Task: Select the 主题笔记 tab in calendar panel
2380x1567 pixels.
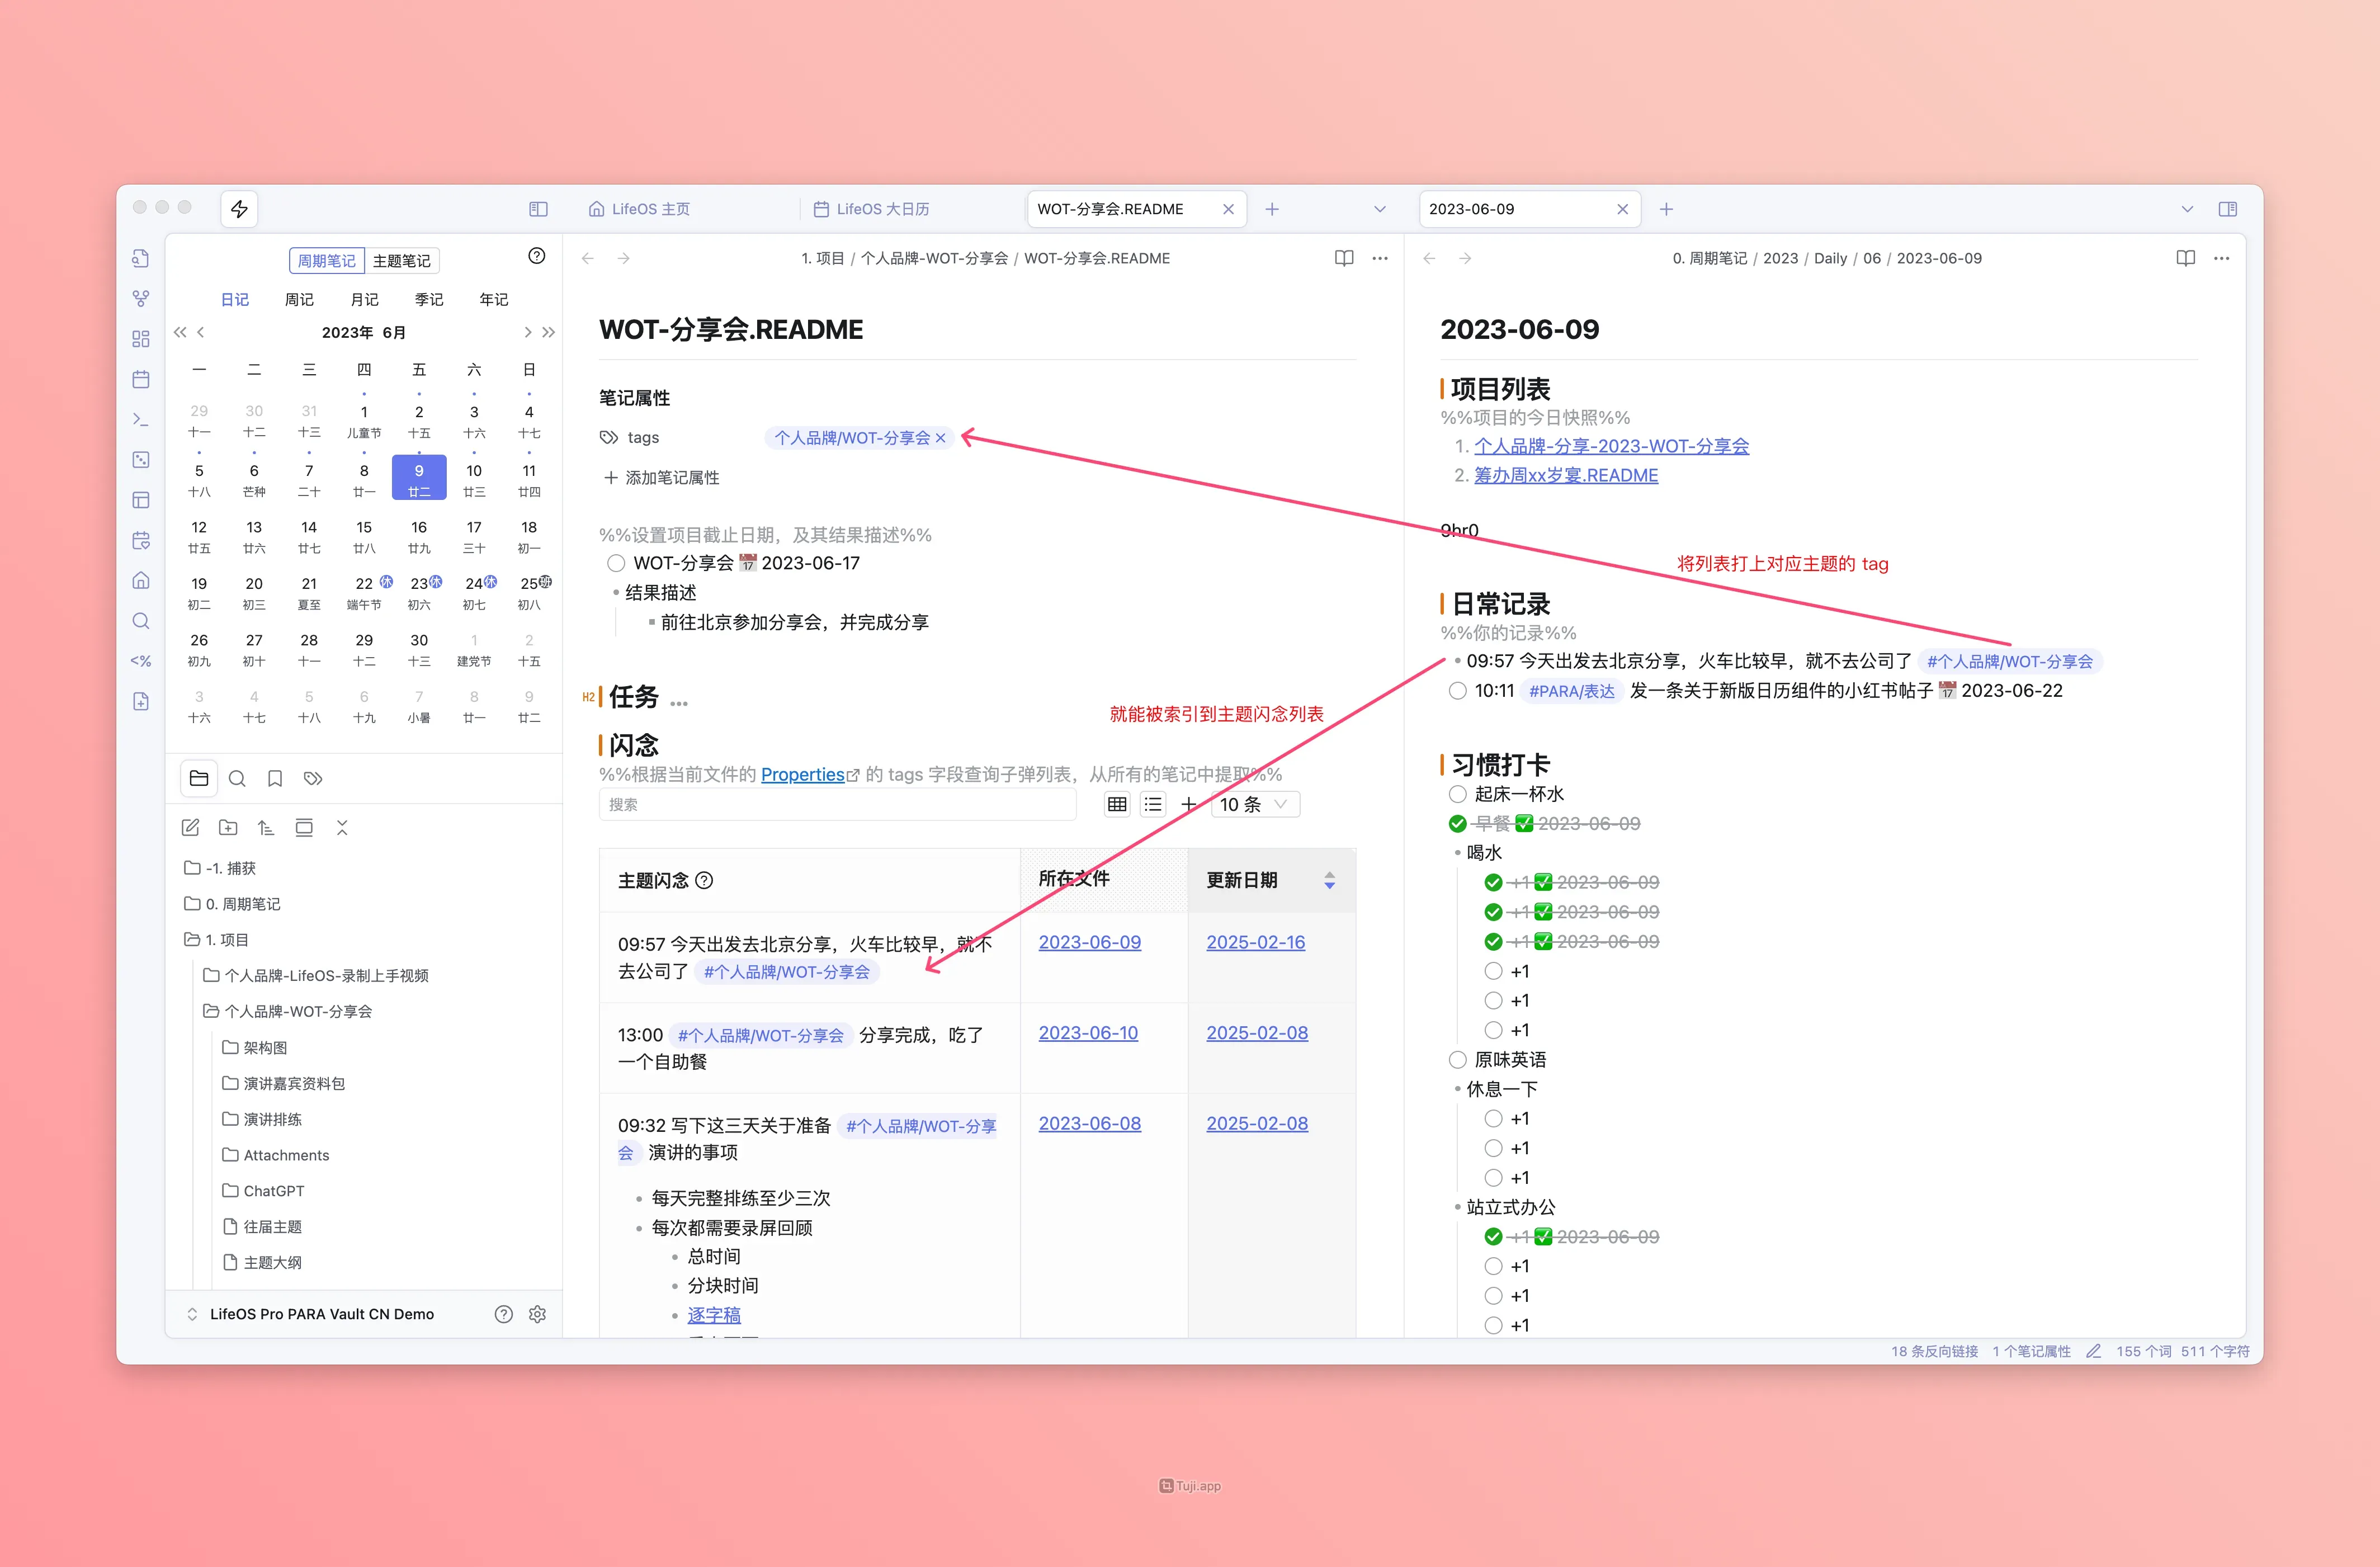Action: (401, 261)
